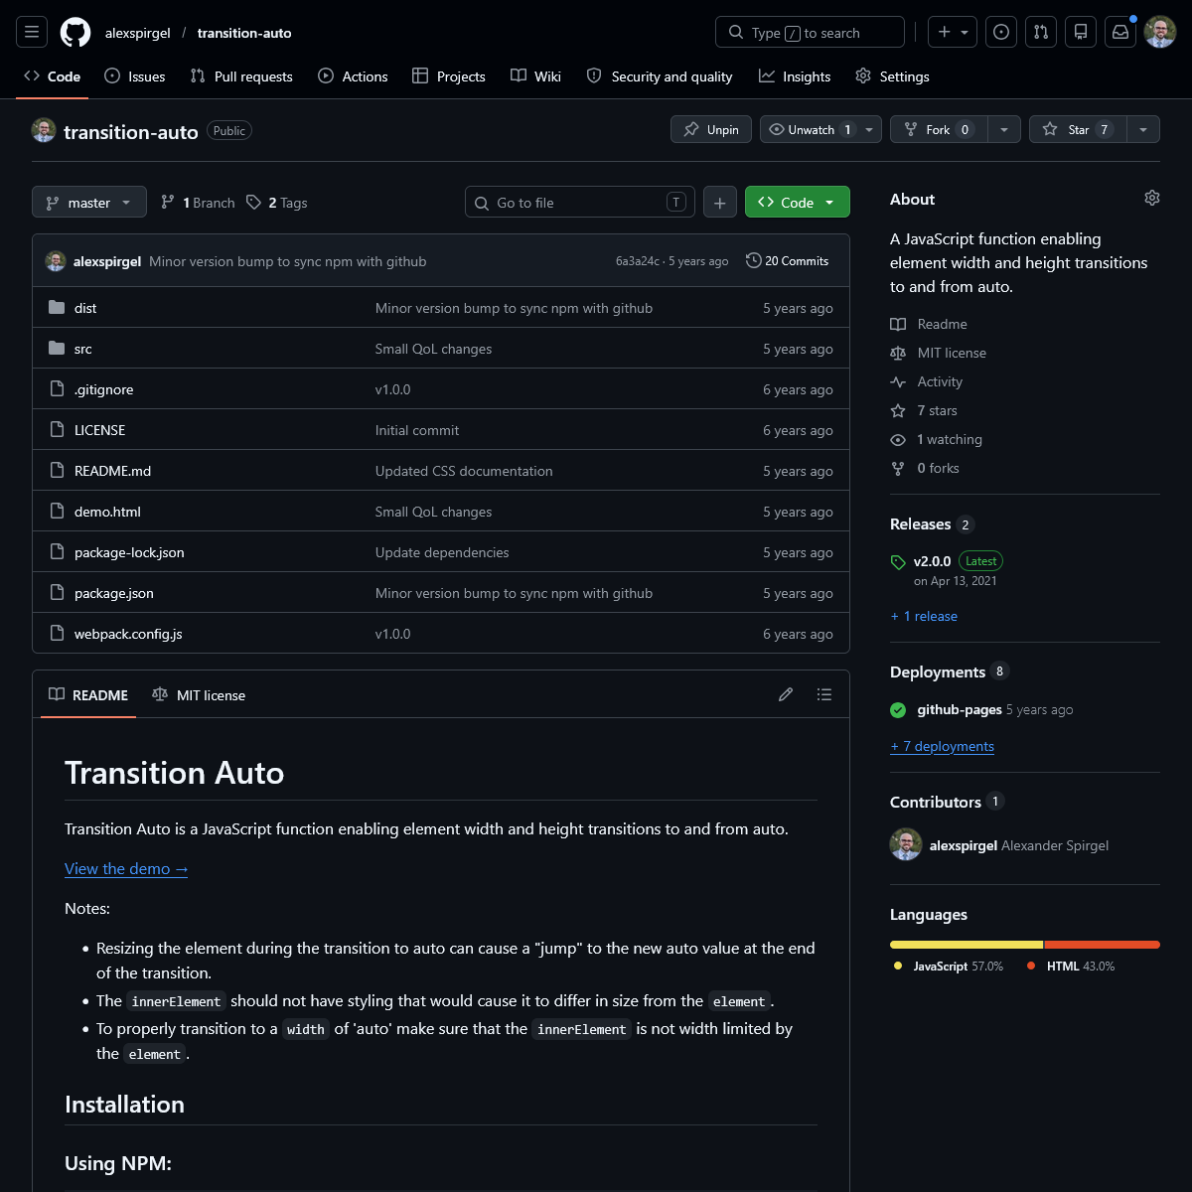Open Activity link in About sidebar
The width and height of the screenshot is (1192, 1192).
(940, 381)
